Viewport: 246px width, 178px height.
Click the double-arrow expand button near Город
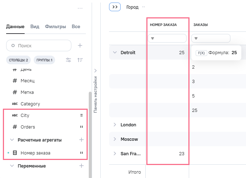coord(114,7)
